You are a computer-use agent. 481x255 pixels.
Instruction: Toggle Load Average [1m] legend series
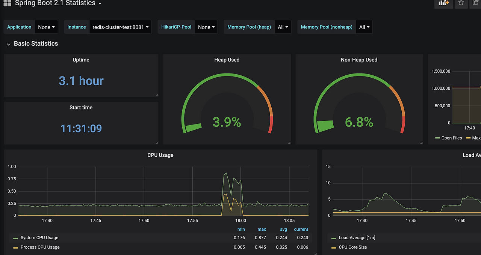tap(357, 238)
